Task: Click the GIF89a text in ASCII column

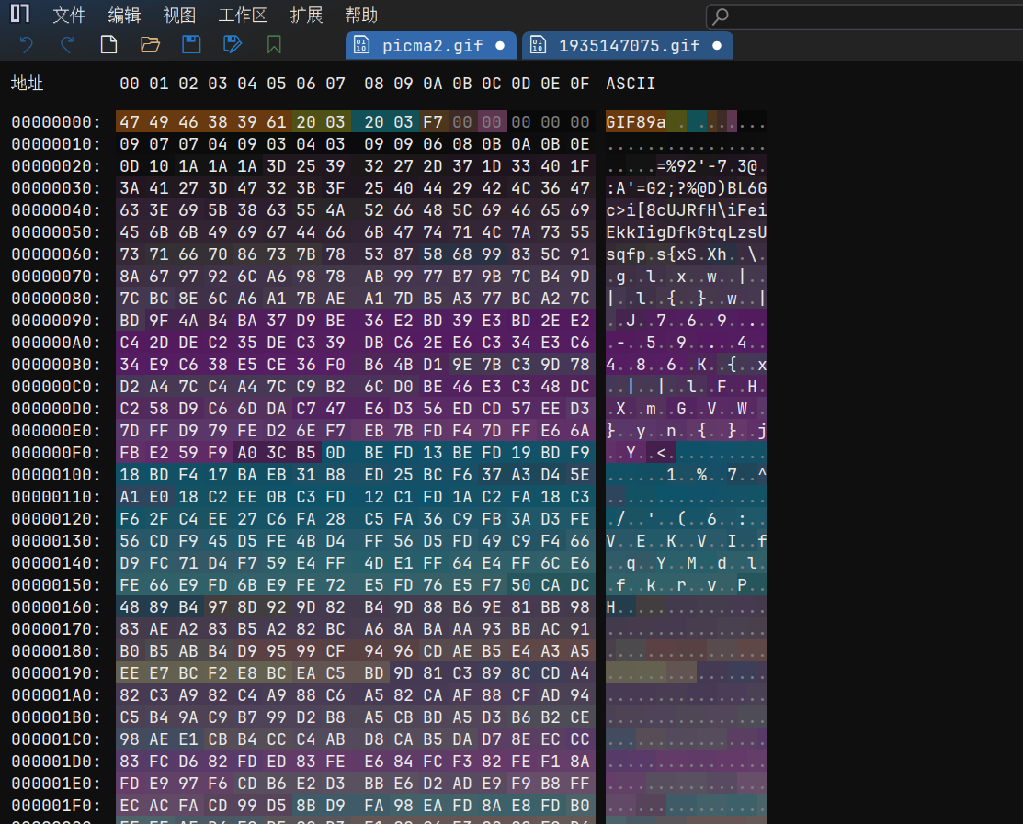Action: point(636,122)
